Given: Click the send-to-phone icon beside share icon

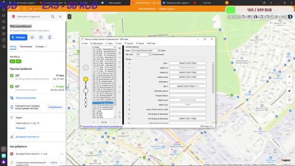Looking at the screenshot, I should (x=49, y=37).
